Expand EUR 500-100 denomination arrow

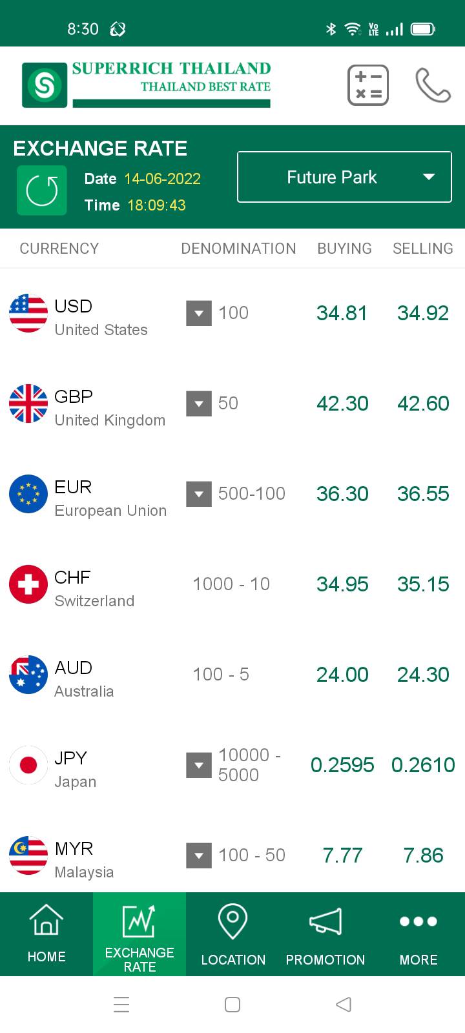[199, 495]
